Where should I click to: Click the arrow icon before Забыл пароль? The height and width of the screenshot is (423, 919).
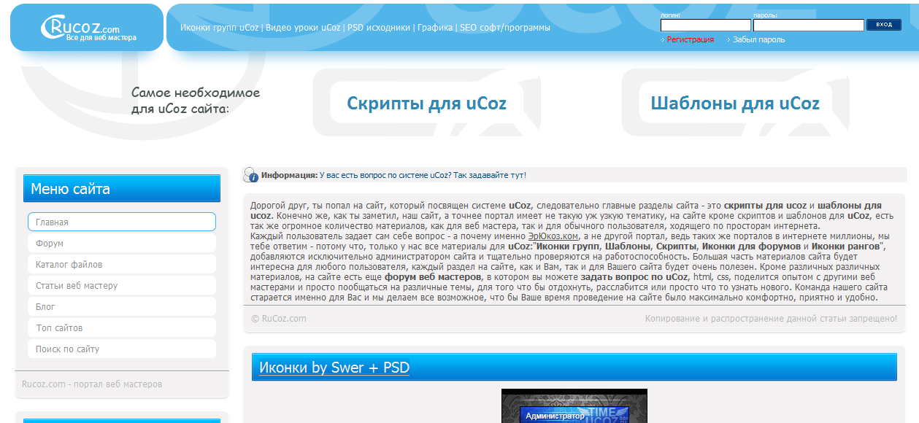(729, 39)
